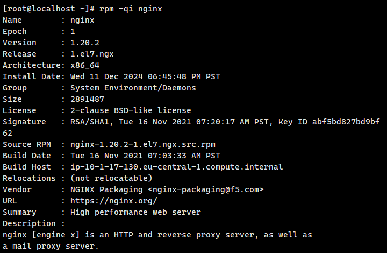This screenshot has height=253, width=387.
Task: Click the eu-central-1.compute.internal build host
Action: 213,167
